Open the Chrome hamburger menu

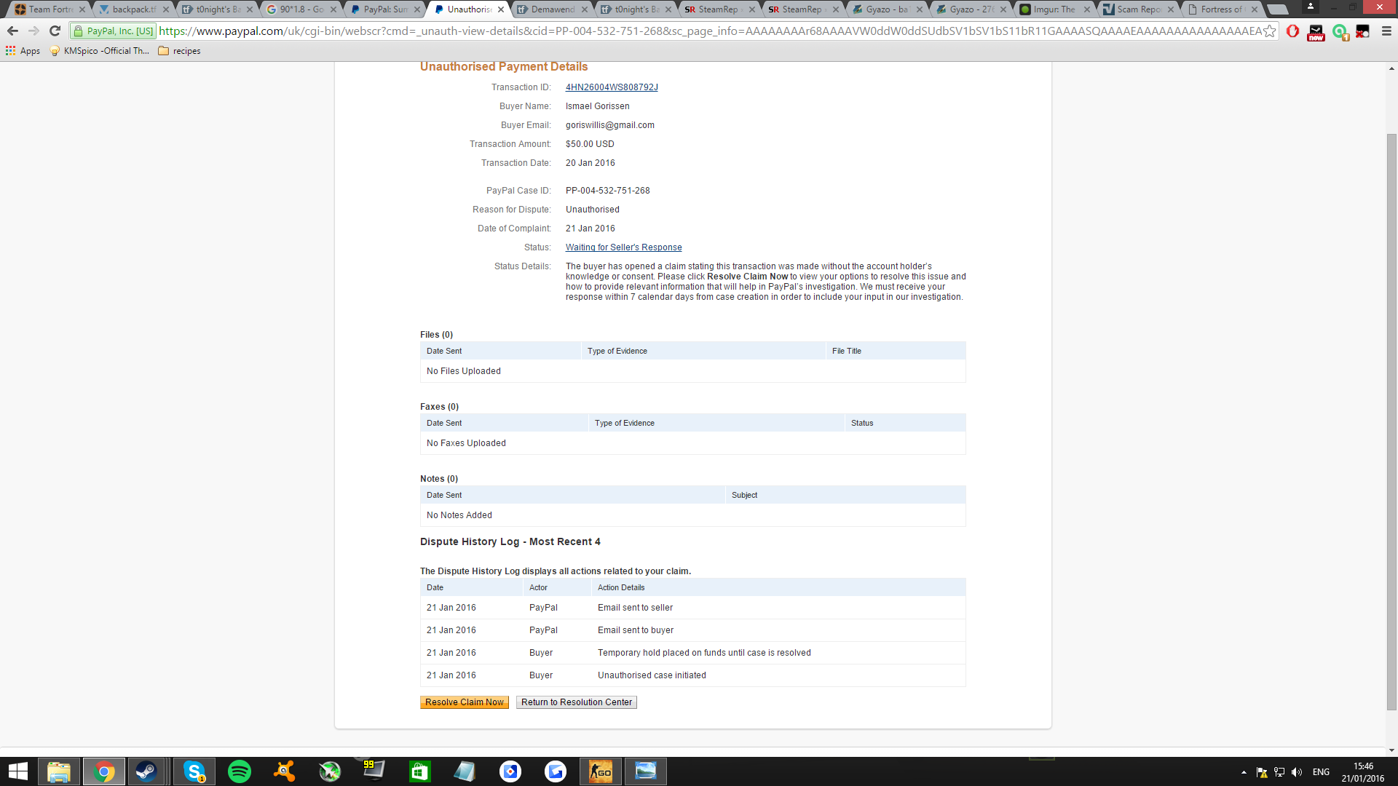pyautogui.click(x=1386, y=31)
